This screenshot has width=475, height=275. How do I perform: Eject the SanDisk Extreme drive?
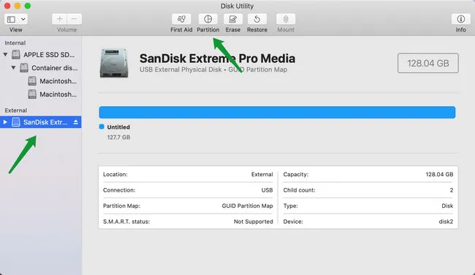[75, 122]
